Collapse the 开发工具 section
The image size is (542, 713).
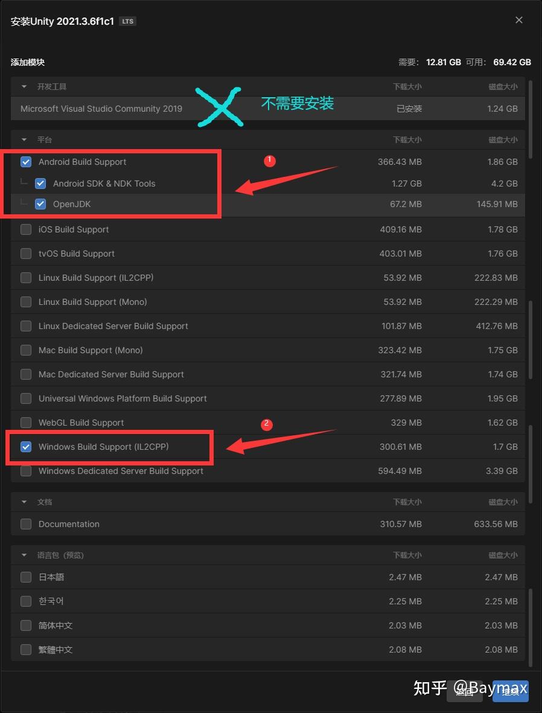(24, 86)
